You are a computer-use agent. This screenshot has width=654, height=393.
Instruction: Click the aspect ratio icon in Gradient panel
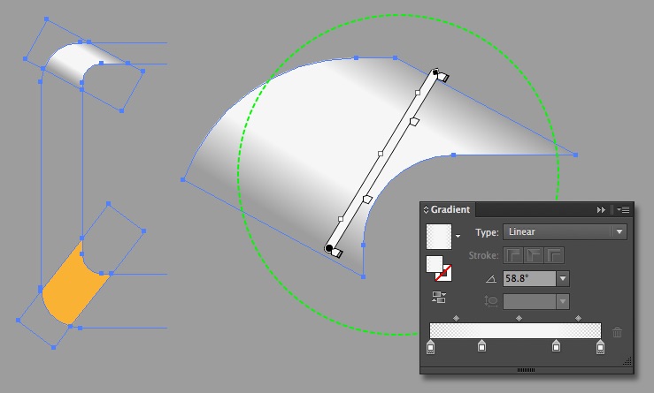pos(491,301)
